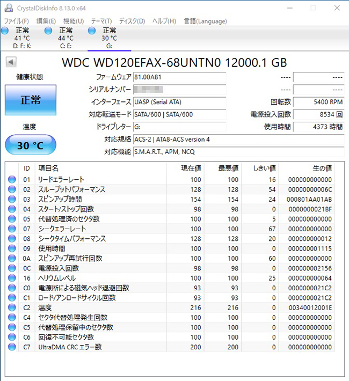Click the previous disk arrow button

pos(11,62)
